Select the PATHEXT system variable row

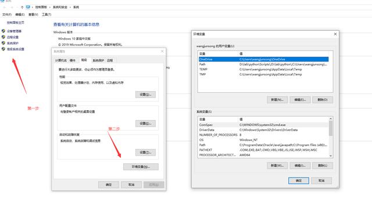pos(263,150)
